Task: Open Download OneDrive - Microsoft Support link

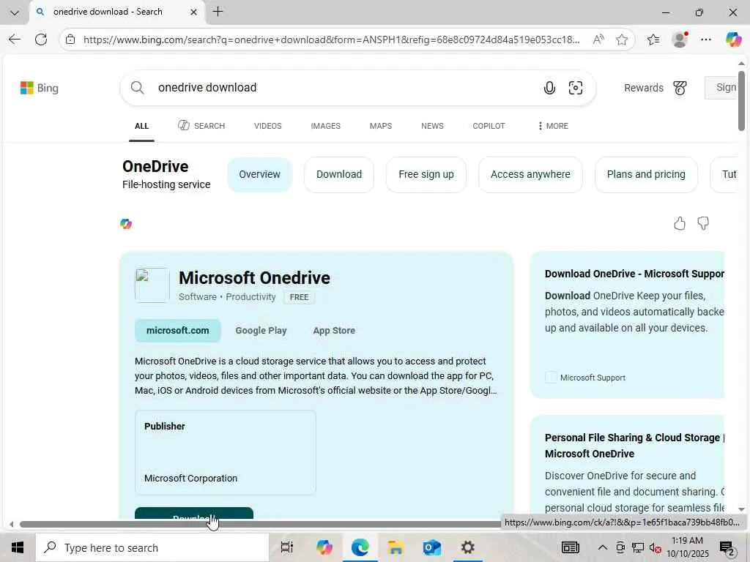Action: point(634,274)
